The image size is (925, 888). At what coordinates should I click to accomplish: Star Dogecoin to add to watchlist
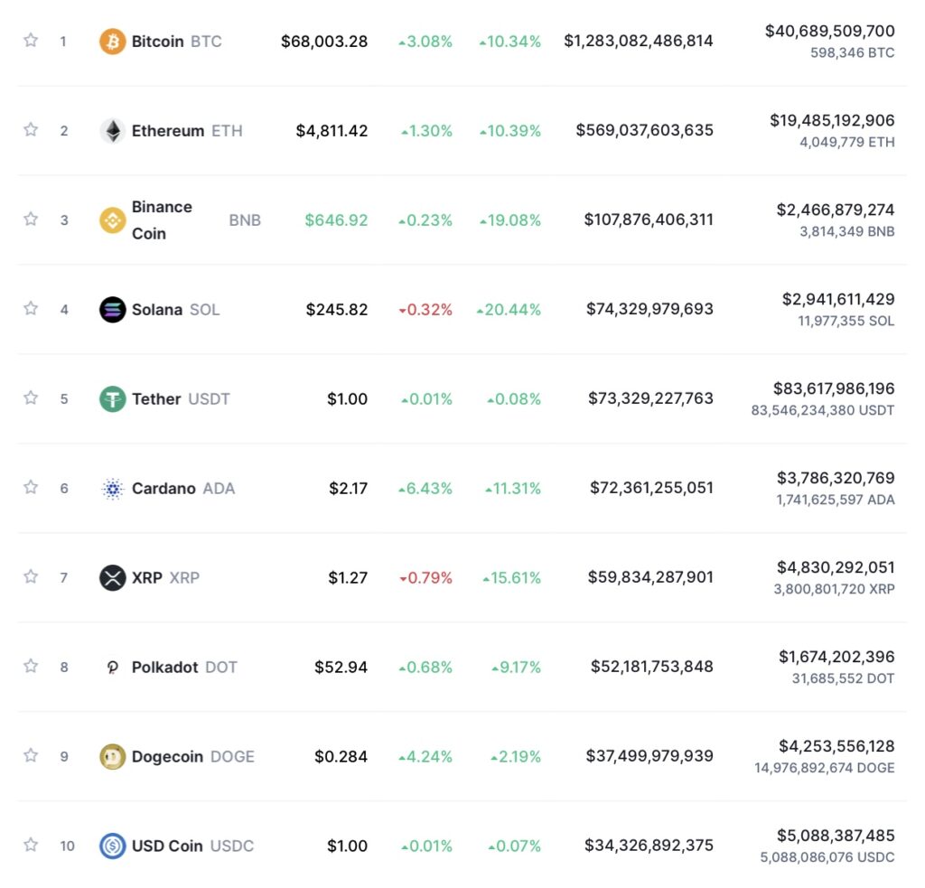(x=31, y=755)
